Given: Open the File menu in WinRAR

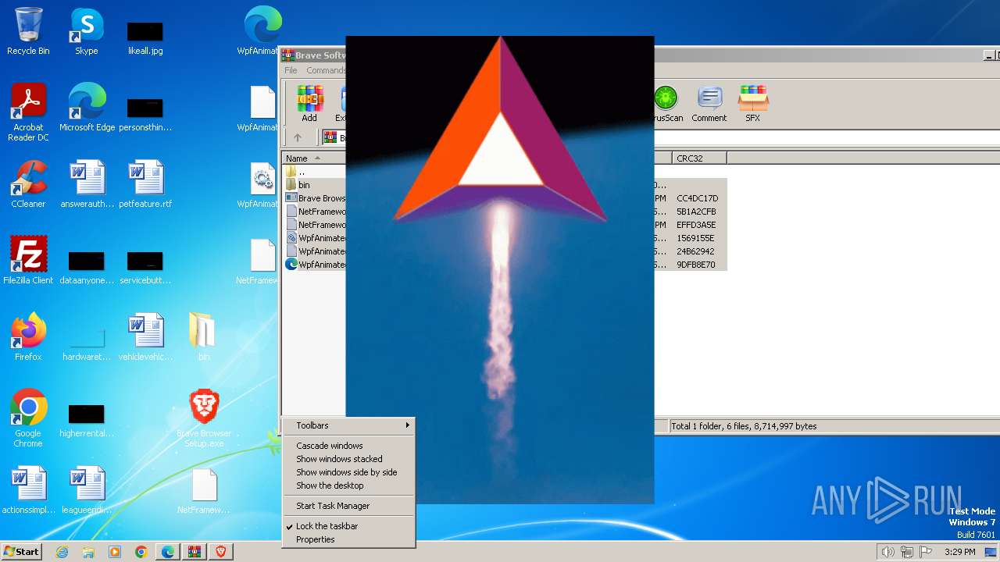Looking at the screenshot, I should [291, 70].
